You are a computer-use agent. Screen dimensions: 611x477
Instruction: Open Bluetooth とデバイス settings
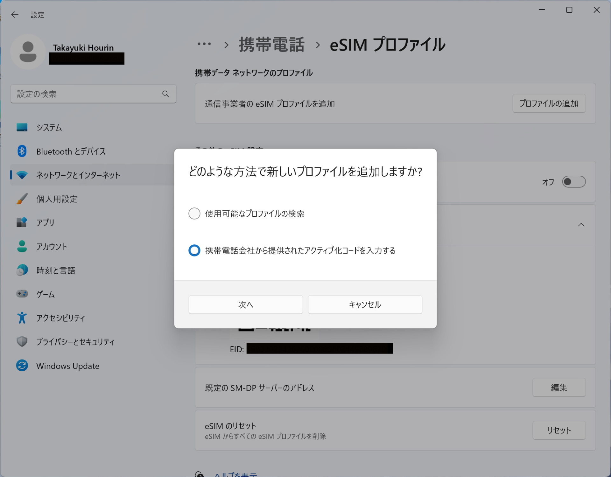pyautogui.click(x=71, y=151)
